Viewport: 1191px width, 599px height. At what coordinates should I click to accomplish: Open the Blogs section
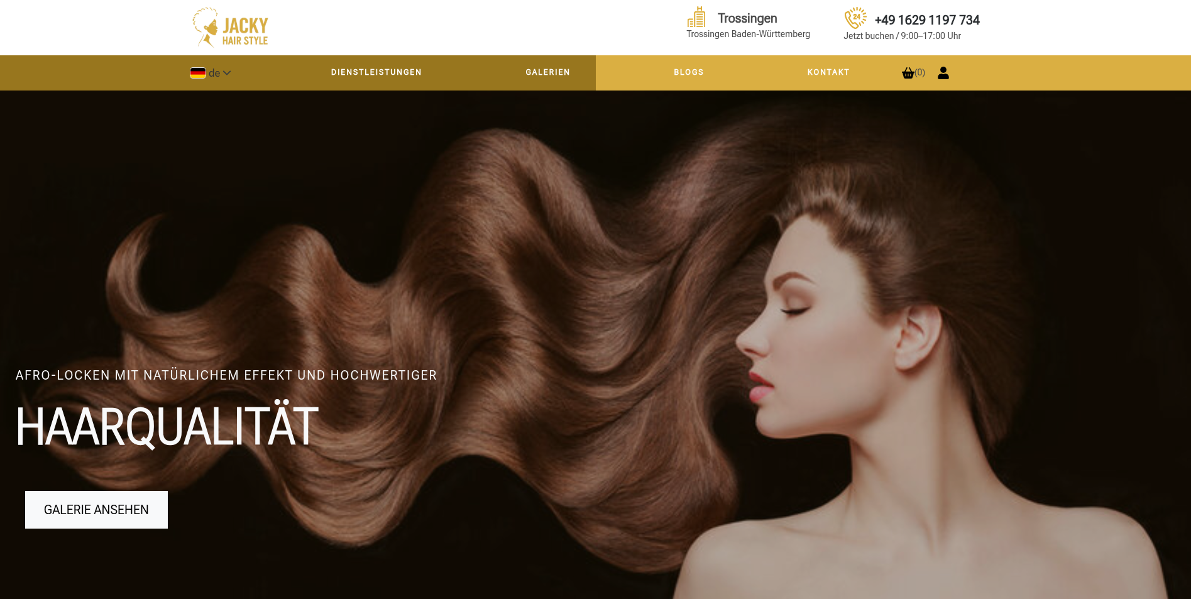click(688, 72)
